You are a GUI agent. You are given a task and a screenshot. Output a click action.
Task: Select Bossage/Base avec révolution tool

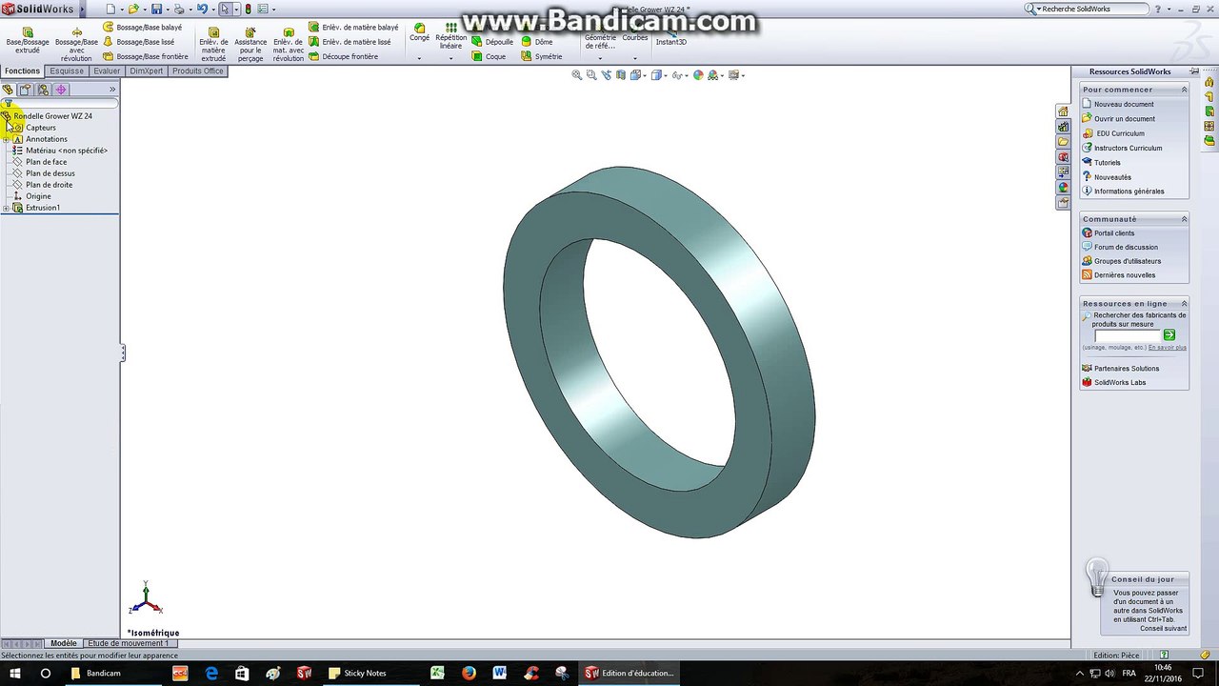point(76,44)
